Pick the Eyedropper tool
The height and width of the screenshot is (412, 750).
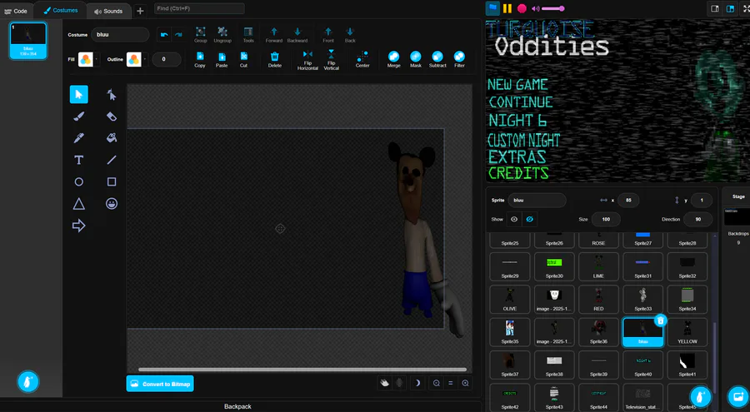(x=79, y=138)
